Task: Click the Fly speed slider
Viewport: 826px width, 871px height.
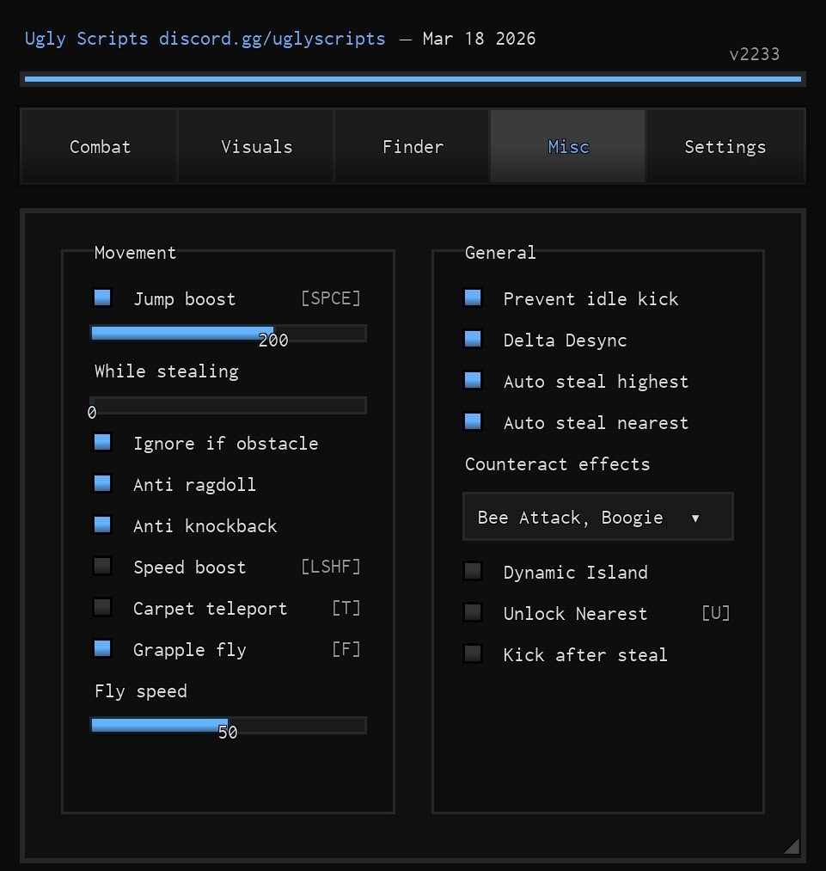Action: [x=228, y=725]
